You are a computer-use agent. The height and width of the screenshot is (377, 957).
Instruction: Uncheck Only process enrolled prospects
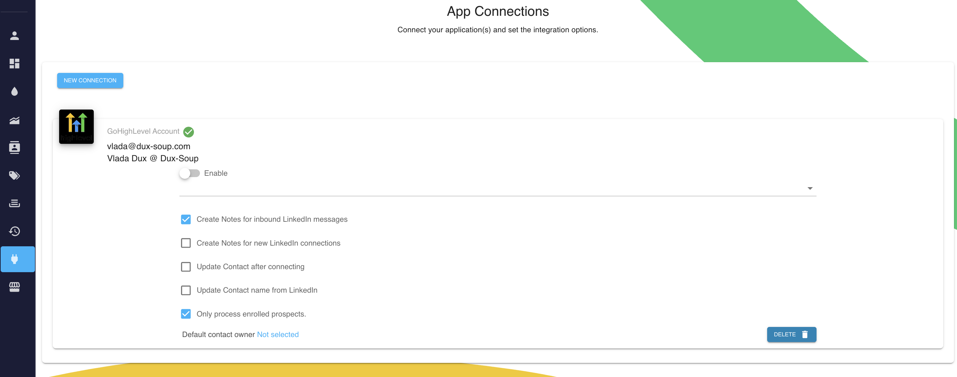coord(186,314)
